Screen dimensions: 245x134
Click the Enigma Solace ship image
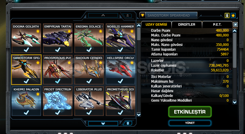89,38
